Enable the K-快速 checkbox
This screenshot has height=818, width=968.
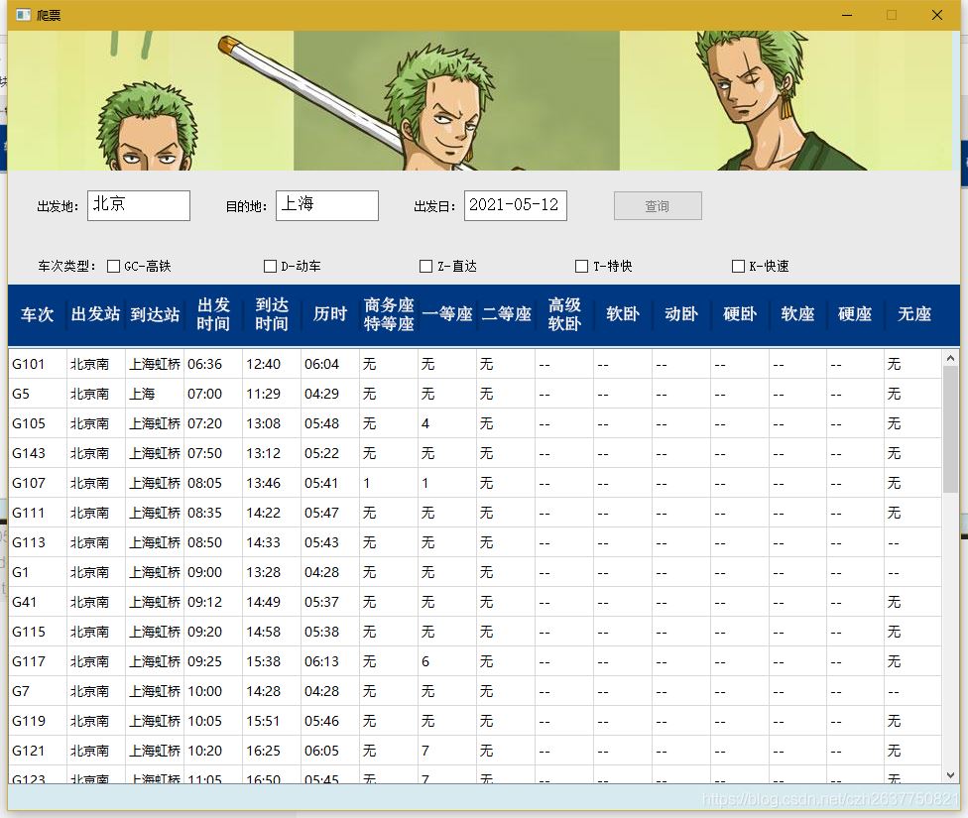coord(738,266)
